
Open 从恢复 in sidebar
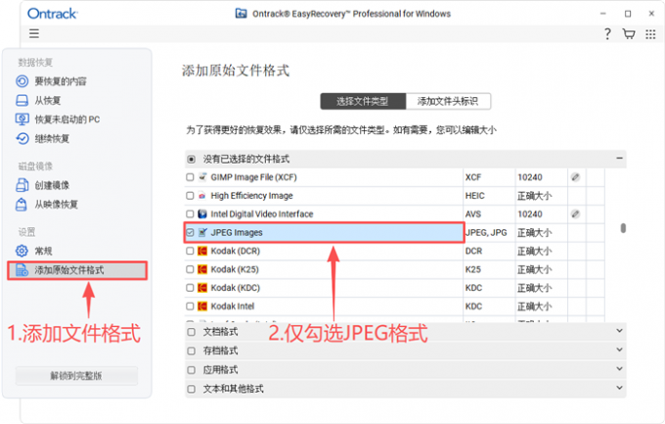tap(48, 100)
